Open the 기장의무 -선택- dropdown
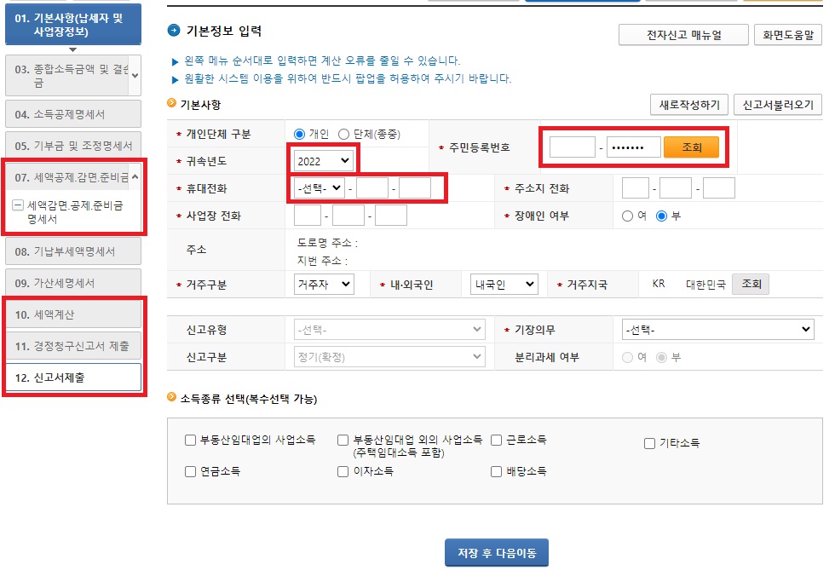Screen dimensions: 835x582 tap(717, 330)
